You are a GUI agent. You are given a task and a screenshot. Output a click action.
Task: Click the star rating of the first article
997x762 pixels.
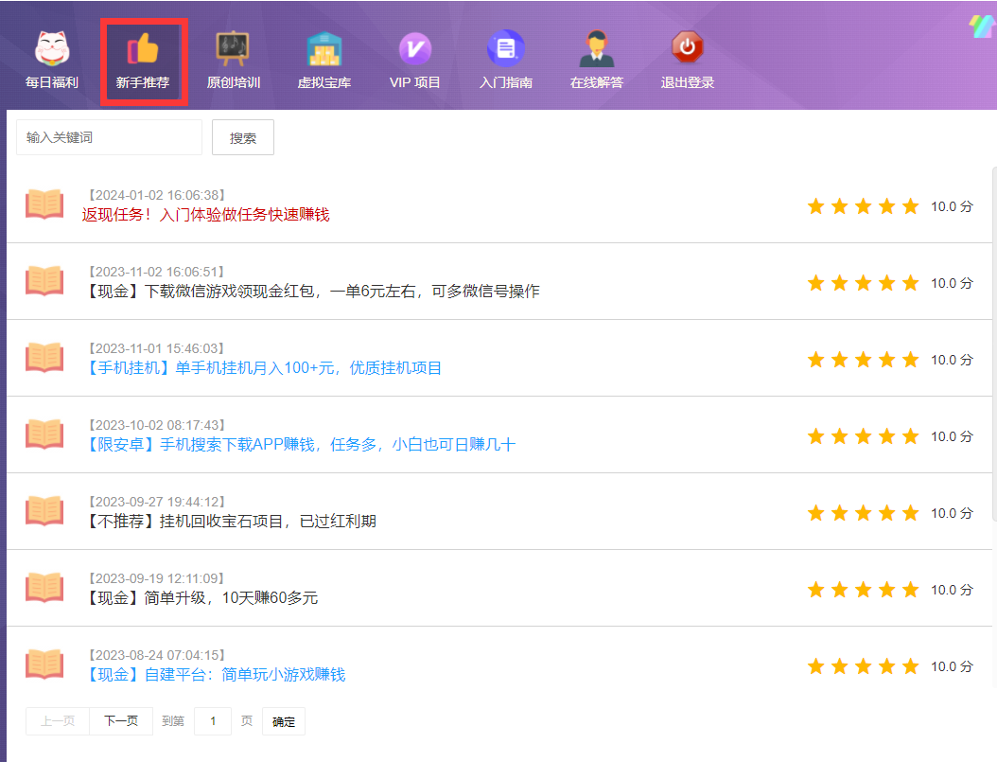[862, 204]
